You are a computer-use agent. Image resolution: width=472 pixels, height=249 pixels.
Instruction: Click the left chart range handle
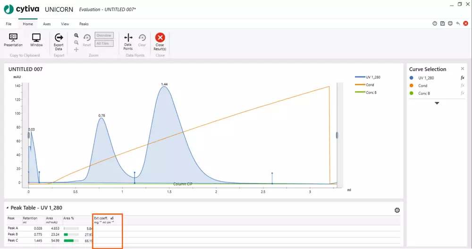coord(29,135)
